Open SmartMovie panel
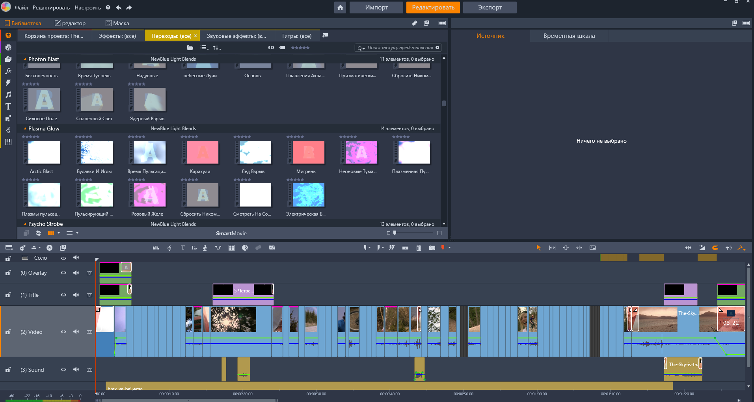 point(231,233)
